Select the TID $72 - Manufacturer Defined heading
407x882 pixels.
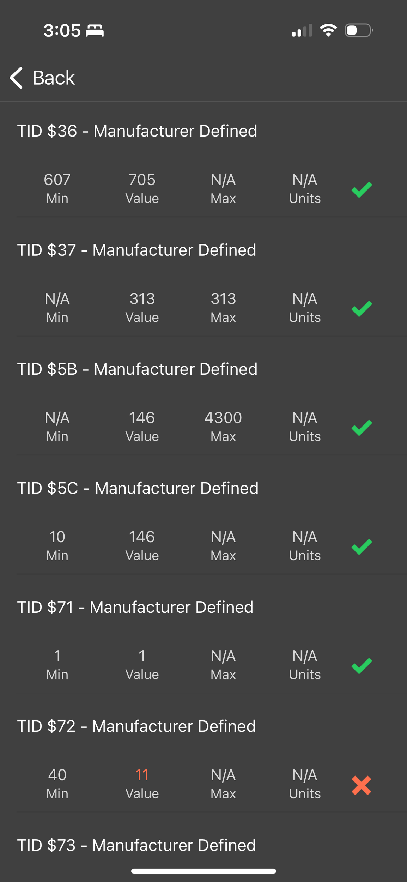tap(136, 726)
